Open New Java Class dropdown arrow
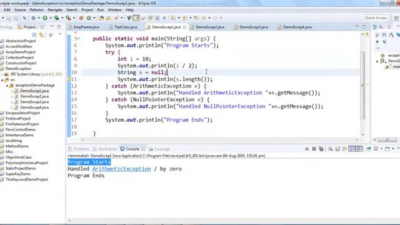Screen dimensions: 400x225 tap(94, 18)
